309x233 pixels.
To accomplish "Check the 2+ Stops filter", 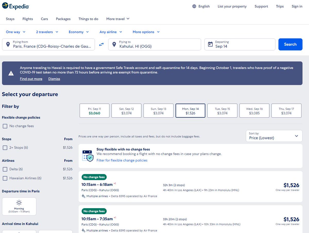I will pos(5,148).
